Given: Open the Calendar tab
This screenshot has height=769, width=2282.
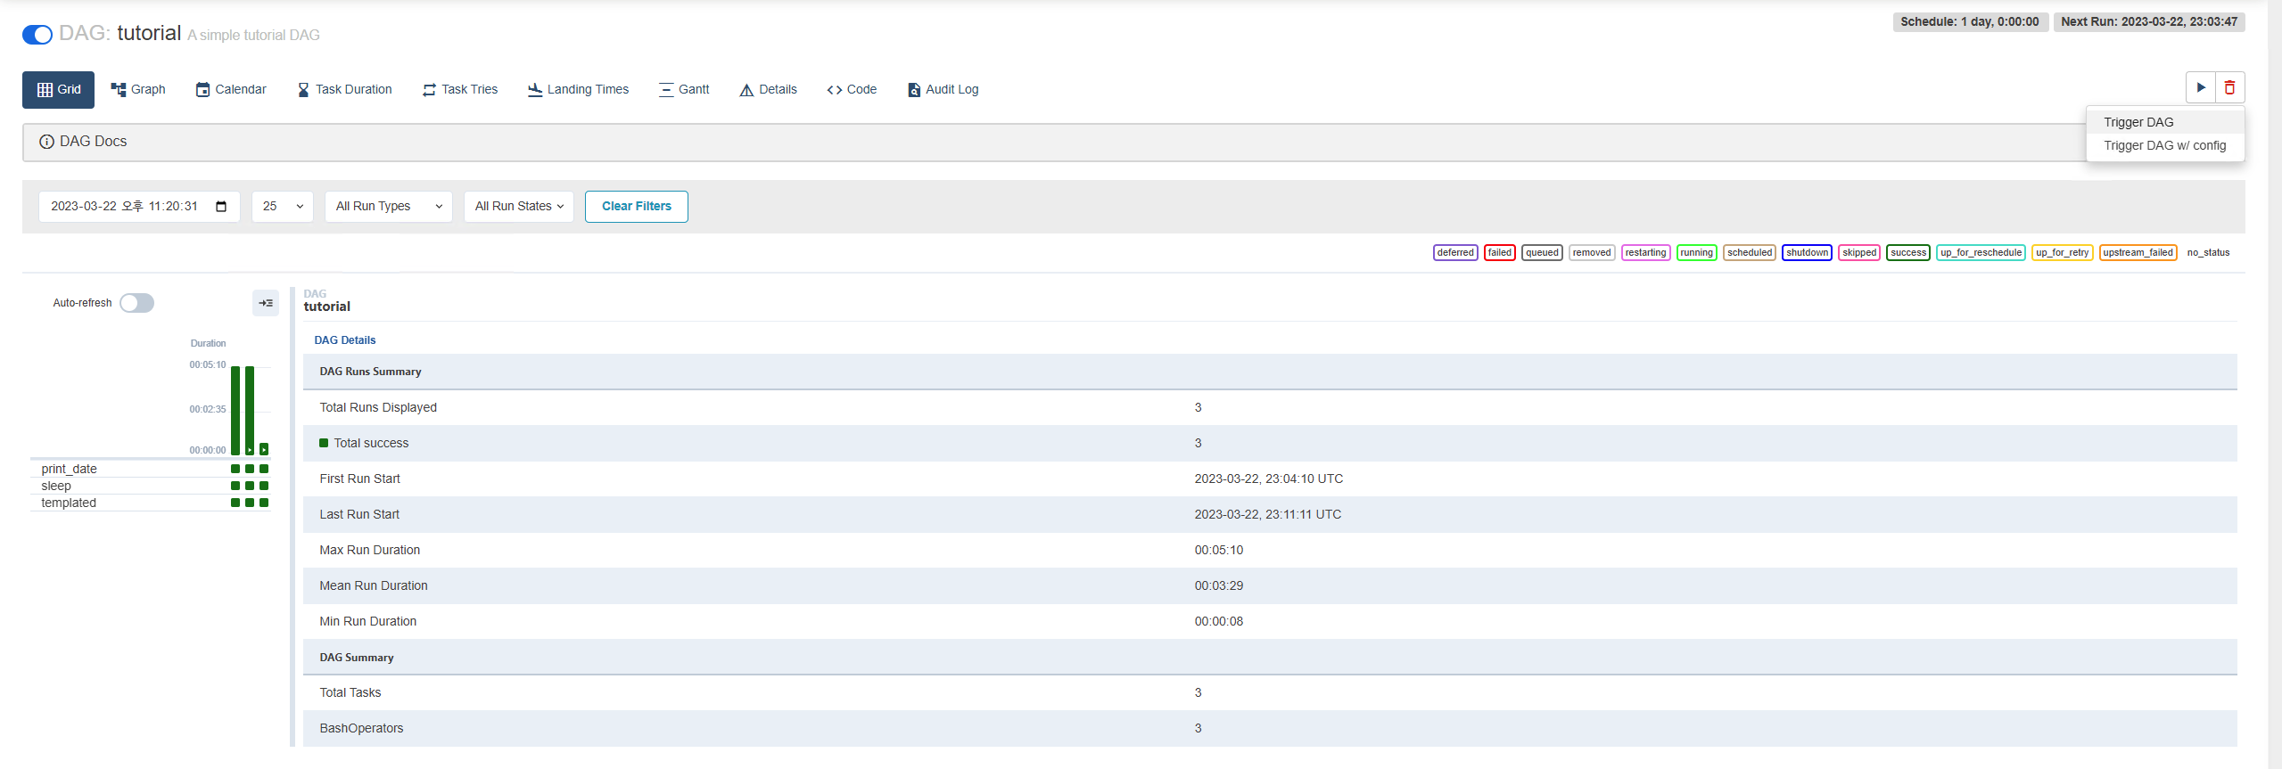Looking at the screenshot, I should coord(231,90).
